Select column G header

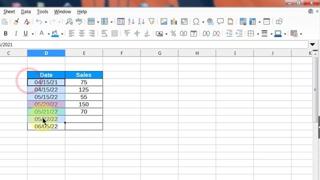click(159, 53)
